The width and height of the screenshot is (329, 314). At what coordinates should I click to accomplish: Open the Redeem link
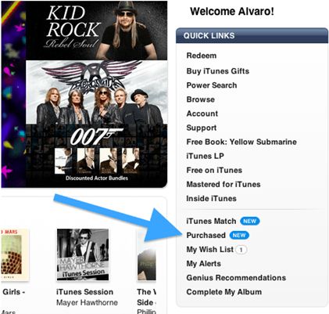click(x=202, y=56)
